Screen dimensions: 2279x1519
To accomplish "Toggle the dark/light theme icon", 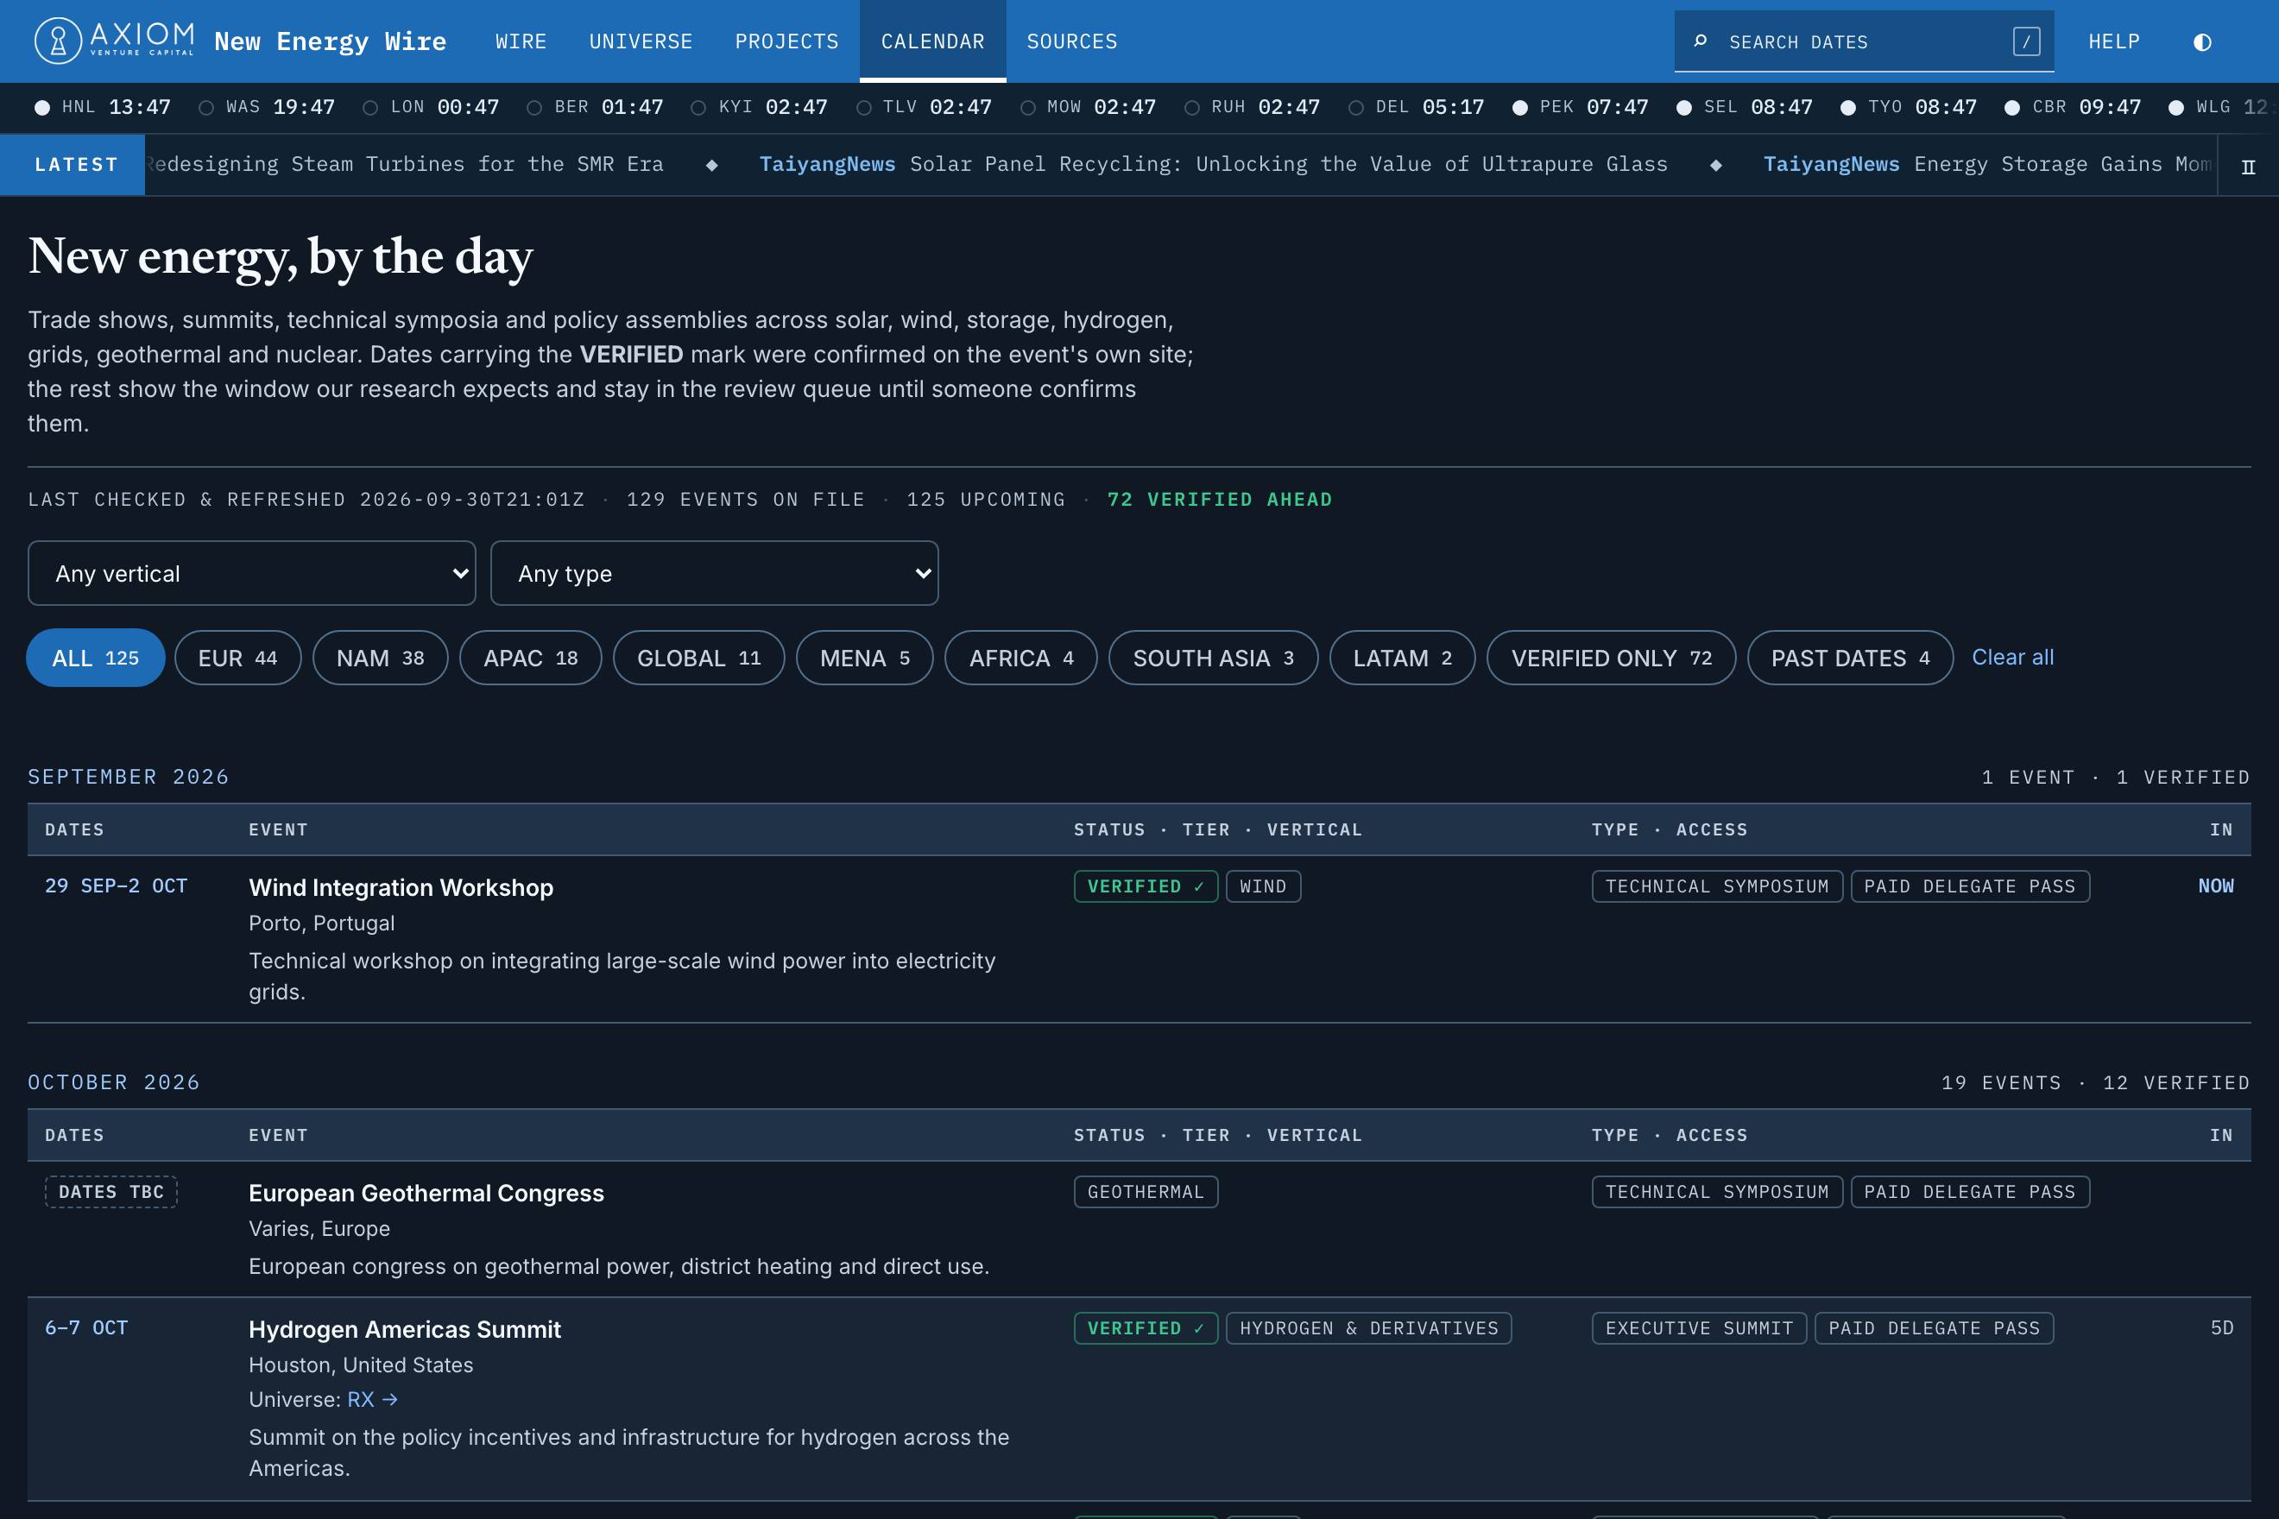I will 2201,41.
